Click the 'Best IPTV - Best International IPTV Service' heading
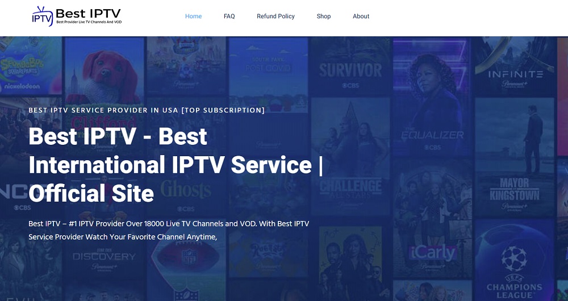Image resolution: width=568 pixels, height=301 pixels. (176, 165)
